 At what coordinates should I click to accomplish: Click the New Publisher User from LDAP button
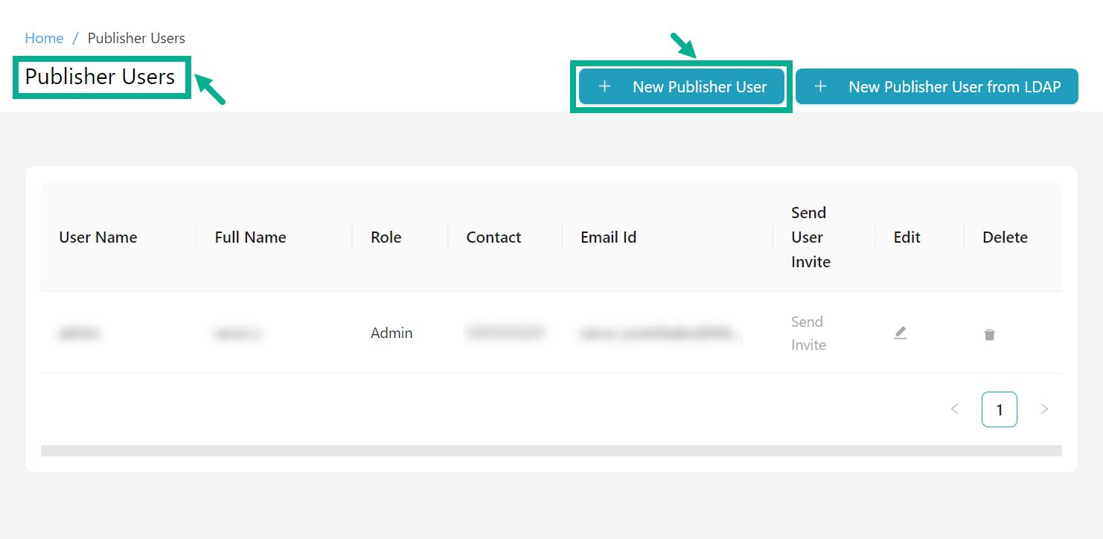(936, 86)
